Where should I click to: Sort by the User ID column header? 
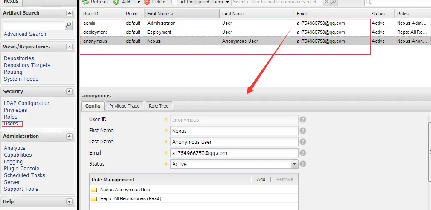[101, 14]
